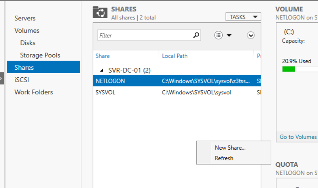Open the TASKS dropdown
Screen dimensions: 318x188
243,17
